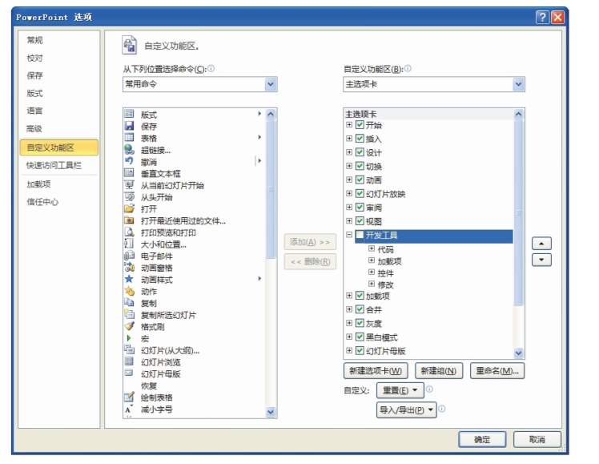The image size is (599, 464).
Task: Select the 版式 layout command icon
Action: coord(130,114)
